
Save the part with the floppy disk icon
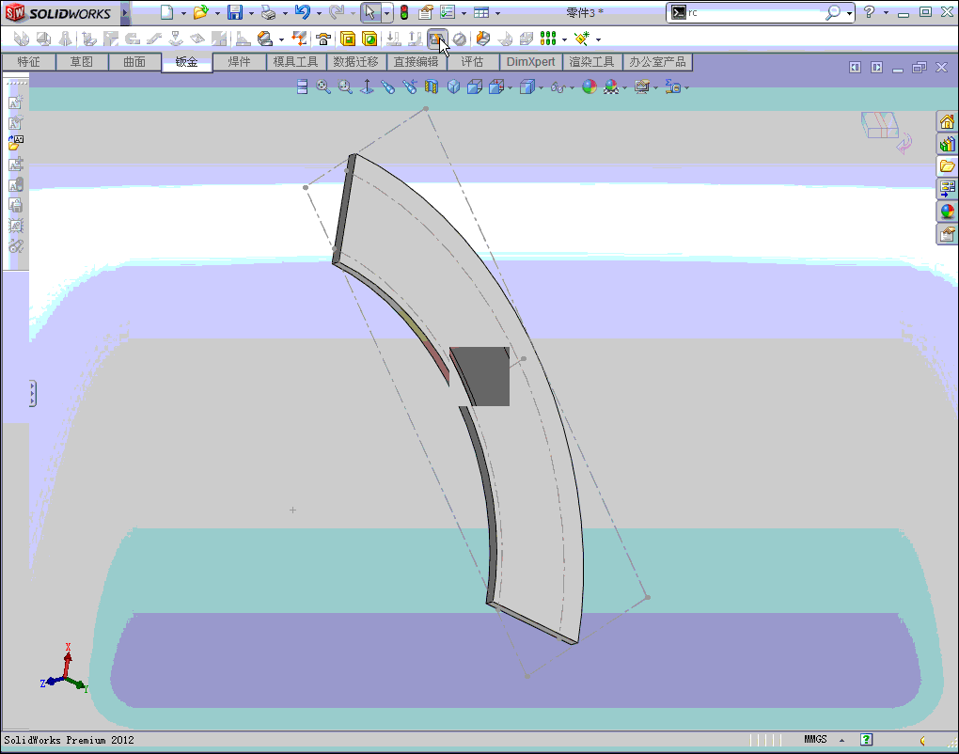[x=235, y=12]
